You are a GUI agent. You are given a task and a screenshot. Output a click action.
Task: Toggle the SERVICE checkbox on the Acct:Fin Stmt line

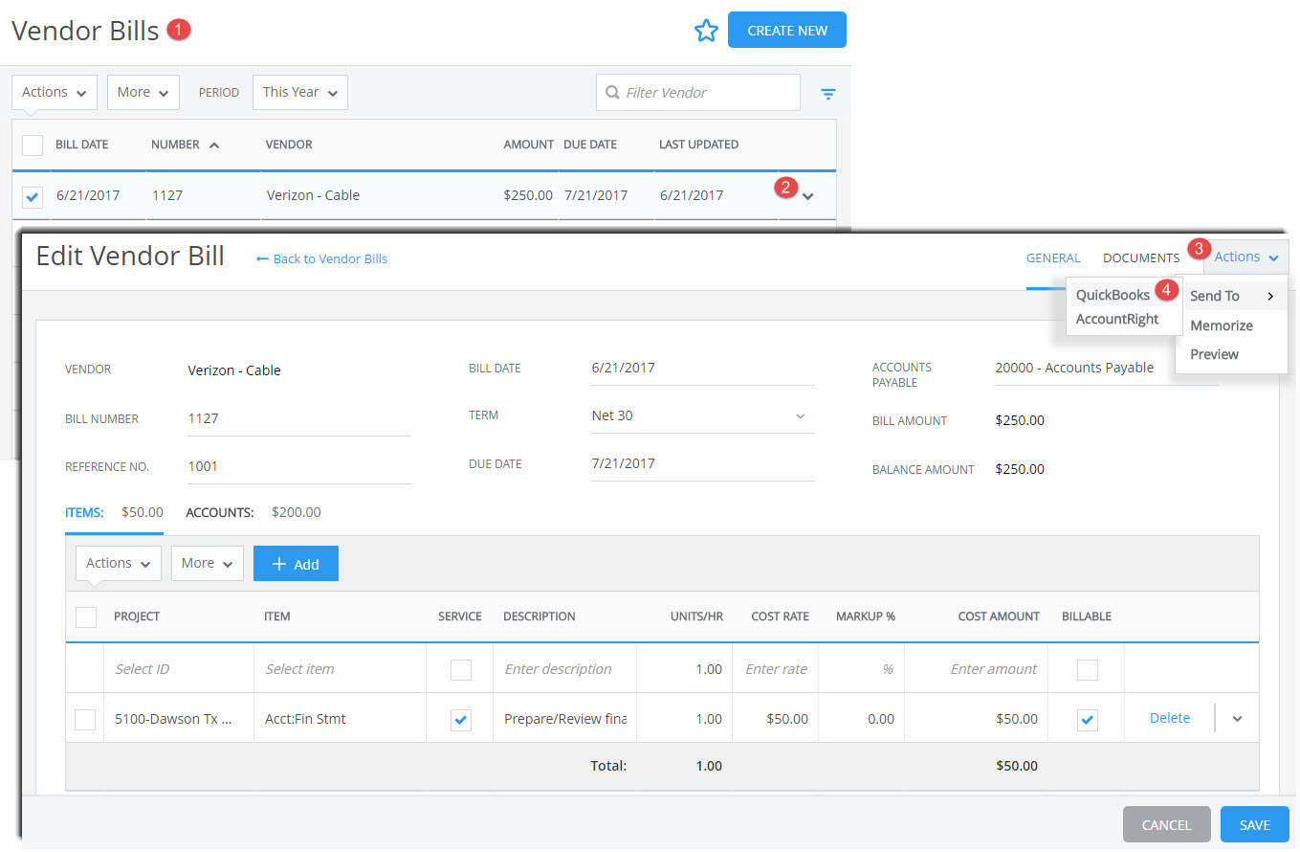point(459,720)
